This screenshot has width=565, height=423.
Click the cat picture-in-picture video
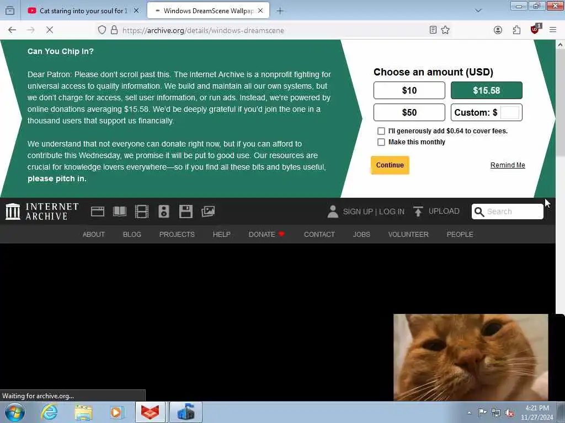pos(471,357)
